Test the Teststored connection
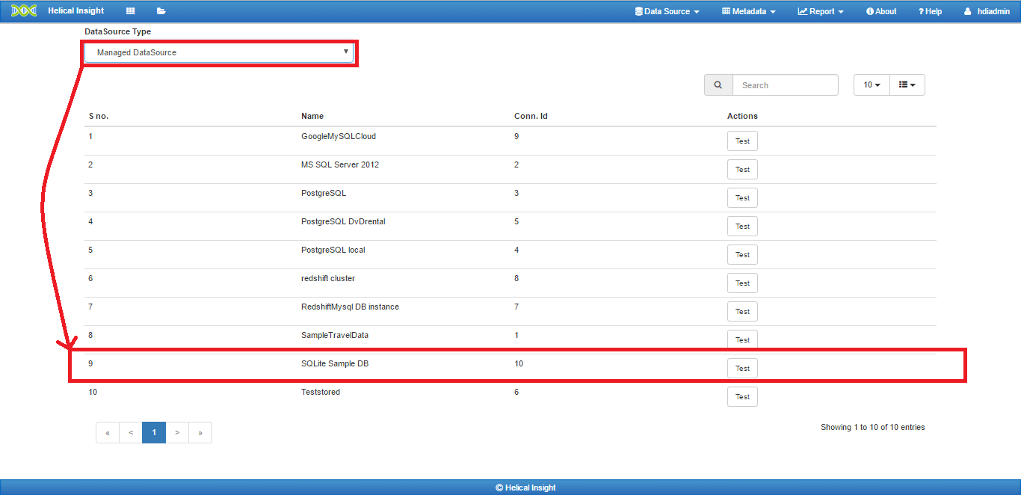This screenshot has width=1021, height=495. pyautogui.click(x=742, y=396)
